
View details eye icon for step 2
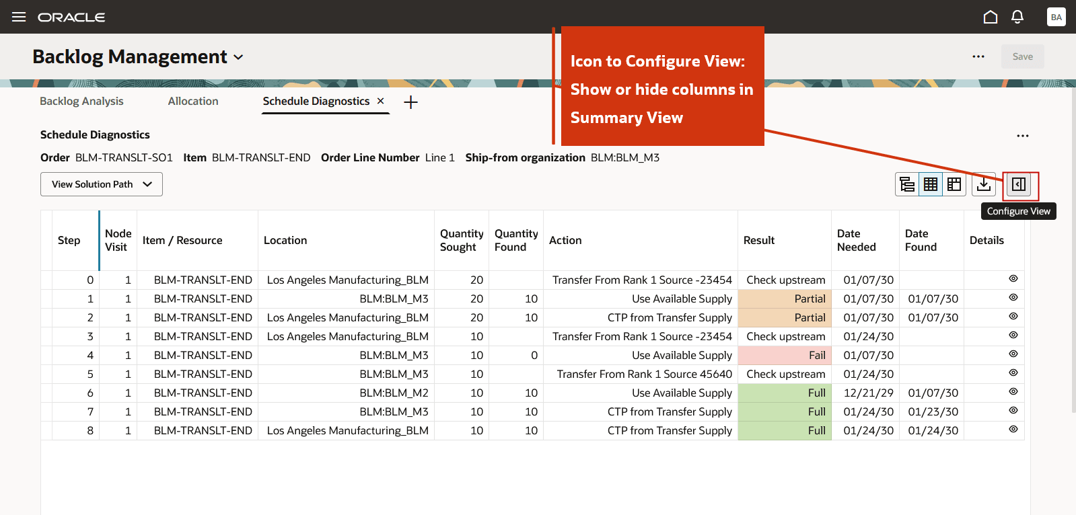[1013, 316]
